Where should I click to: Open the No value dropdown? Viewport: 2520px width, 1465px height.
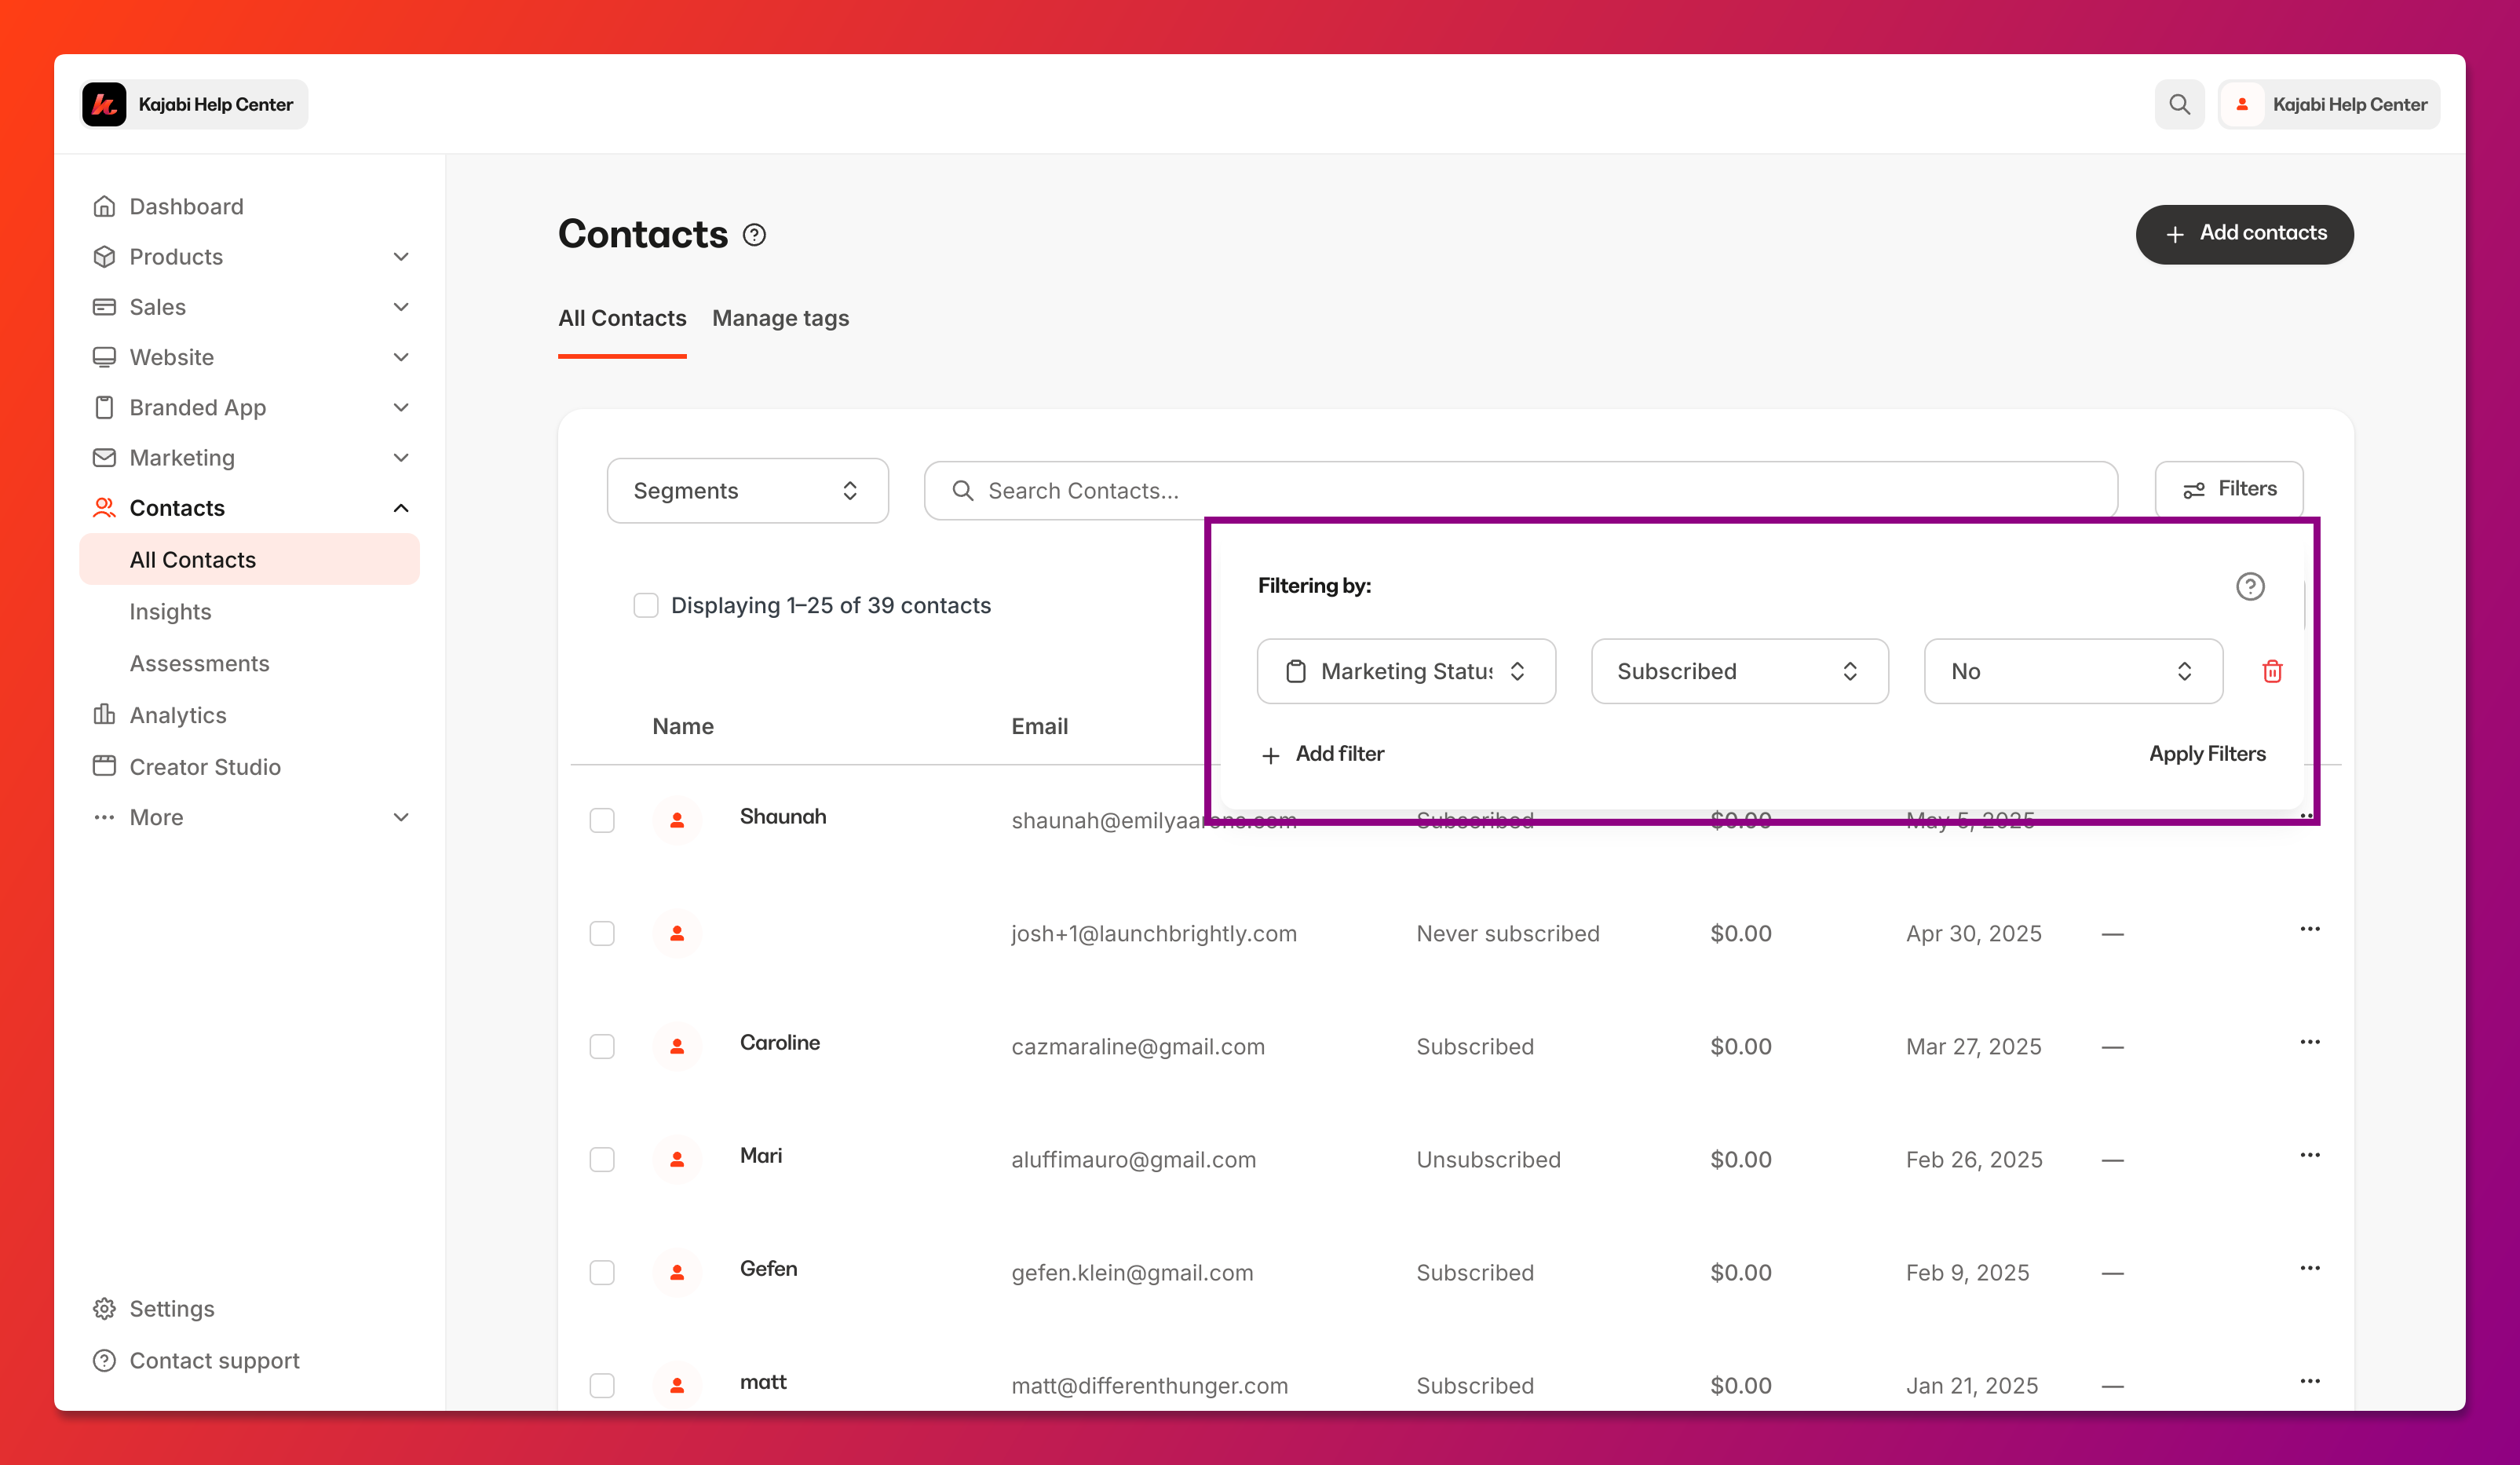2073,671
